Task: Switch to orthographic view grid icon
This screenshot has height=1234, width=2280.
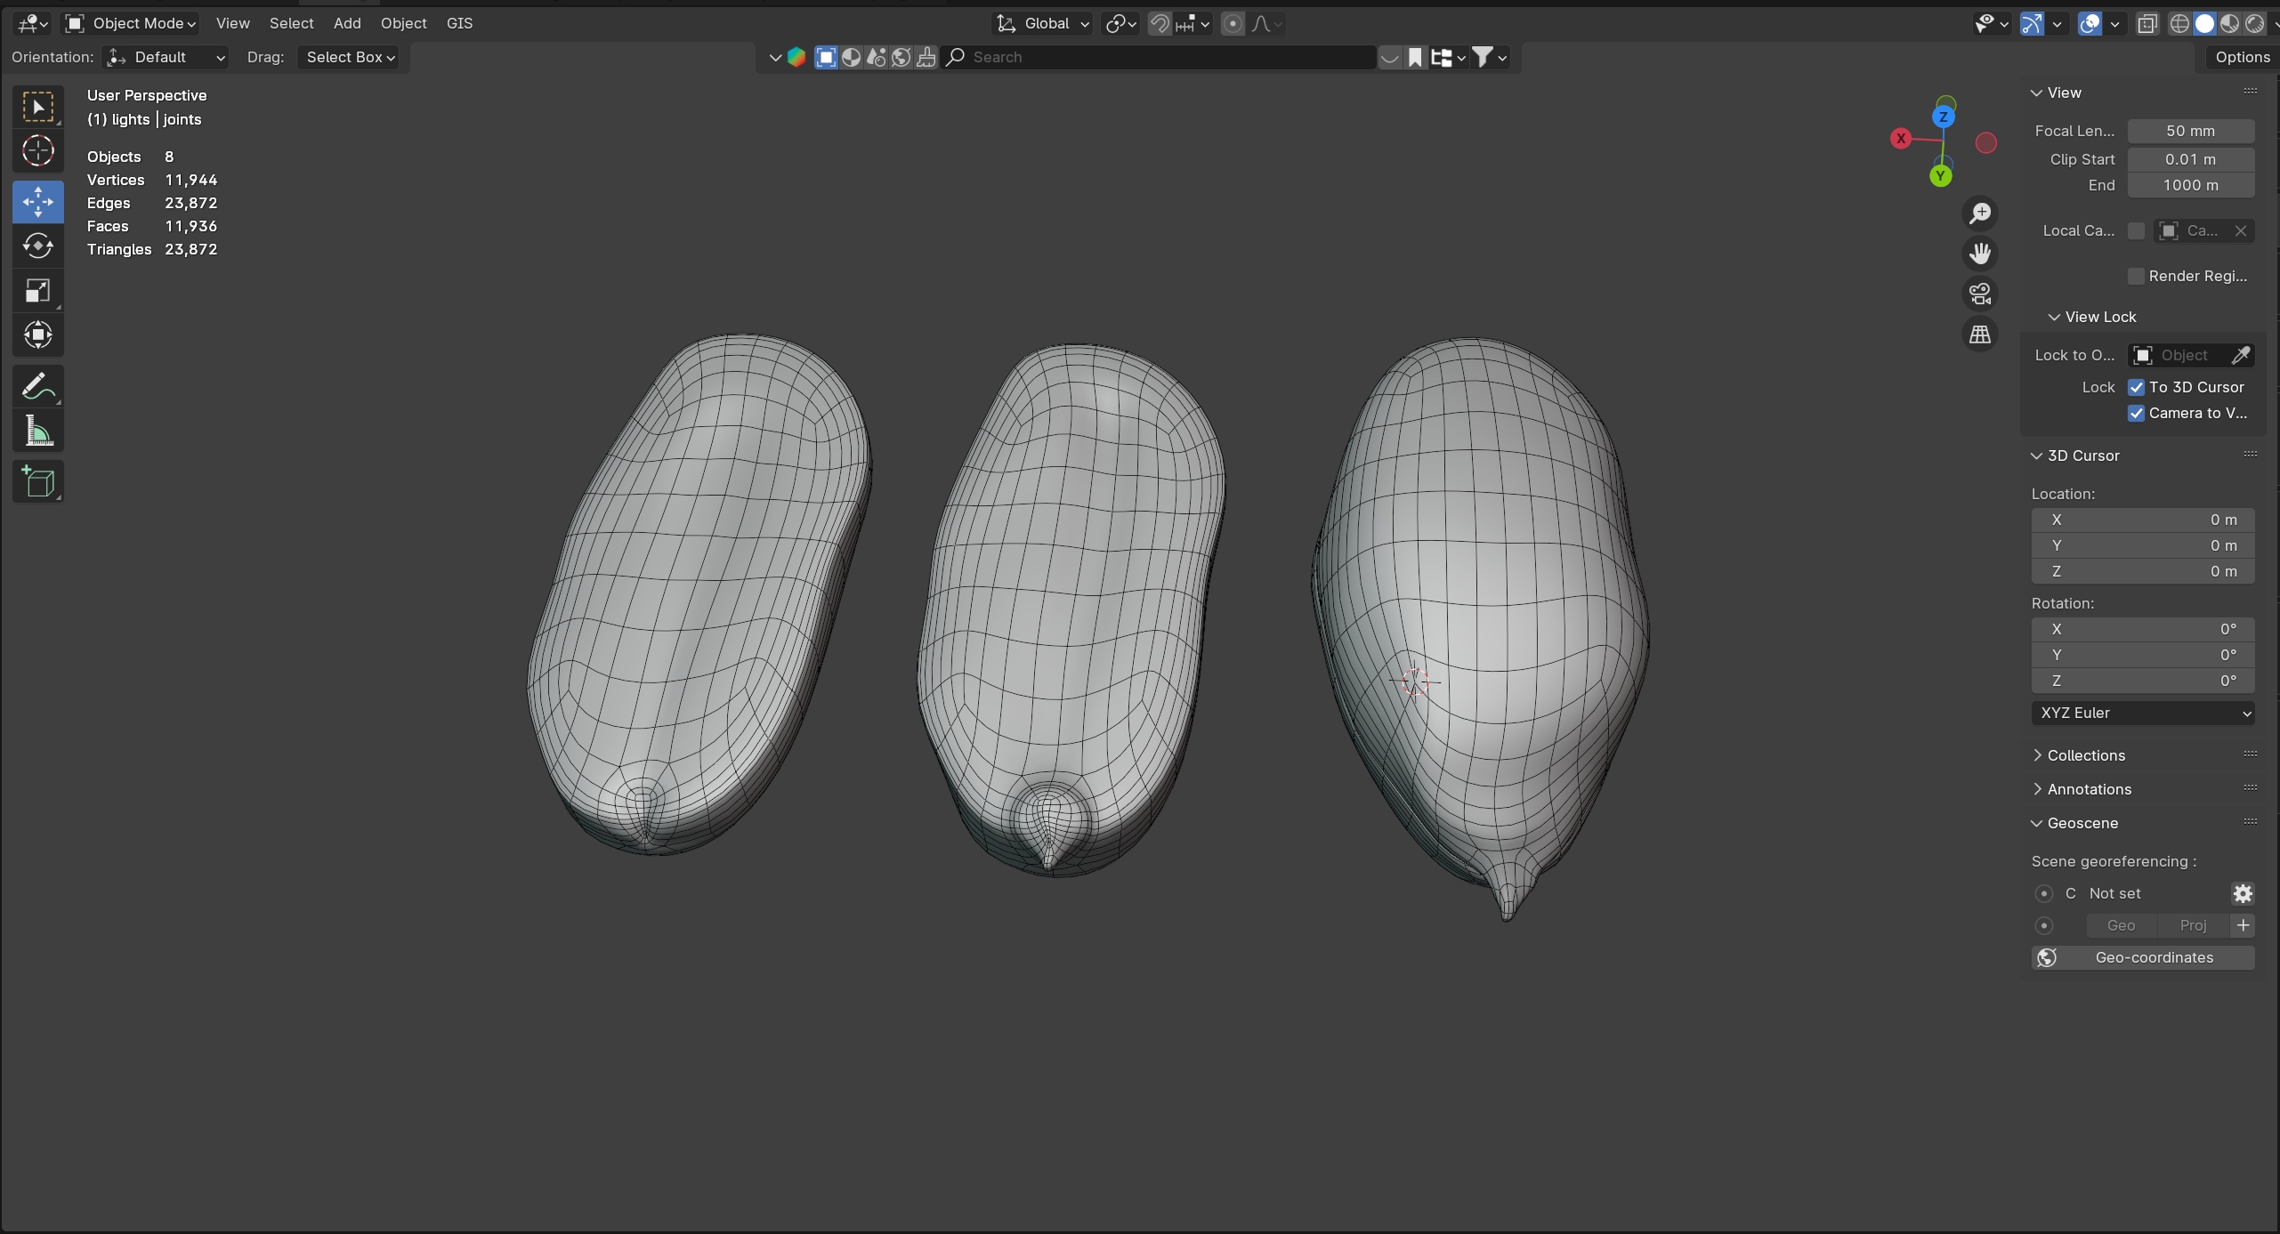Action: (x=1980, y=335)
